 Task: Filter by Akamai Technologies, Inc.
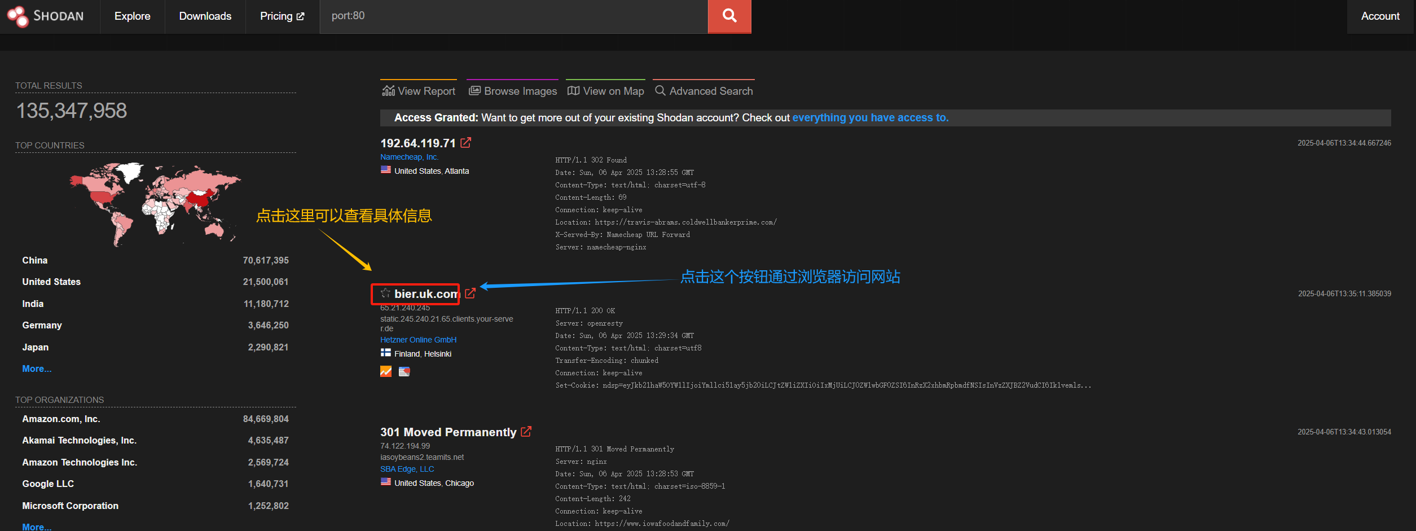(79, 440)
